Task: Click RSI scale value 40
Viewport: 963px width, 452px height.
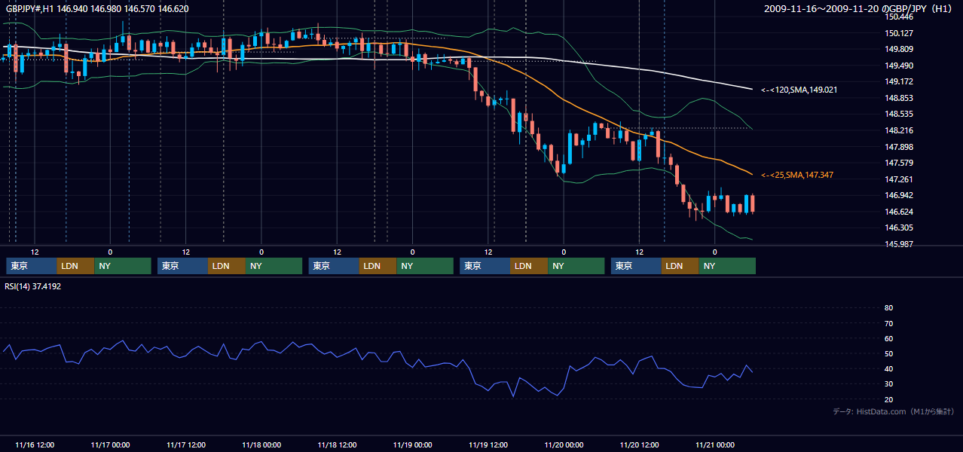Action: click(888, 369)
